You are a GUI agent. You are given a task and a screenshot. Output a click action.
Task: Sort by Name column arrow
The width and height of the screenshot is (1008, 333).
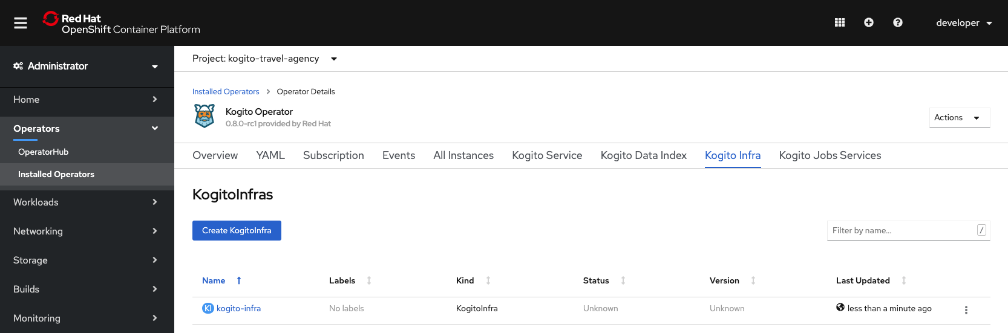(239, 280)
